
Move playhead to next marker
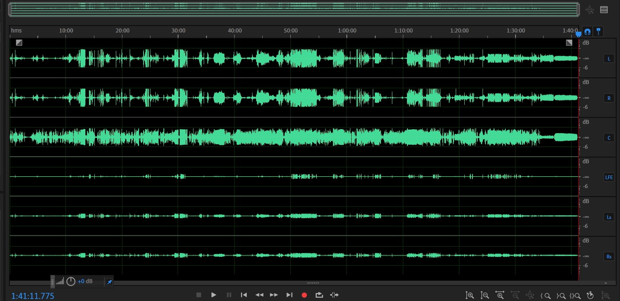pos(289,295)
